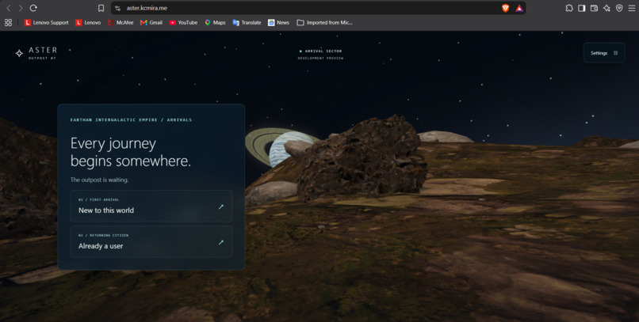
Task: Click the large dark boulder in scene
Action: (x=362, y=157)
